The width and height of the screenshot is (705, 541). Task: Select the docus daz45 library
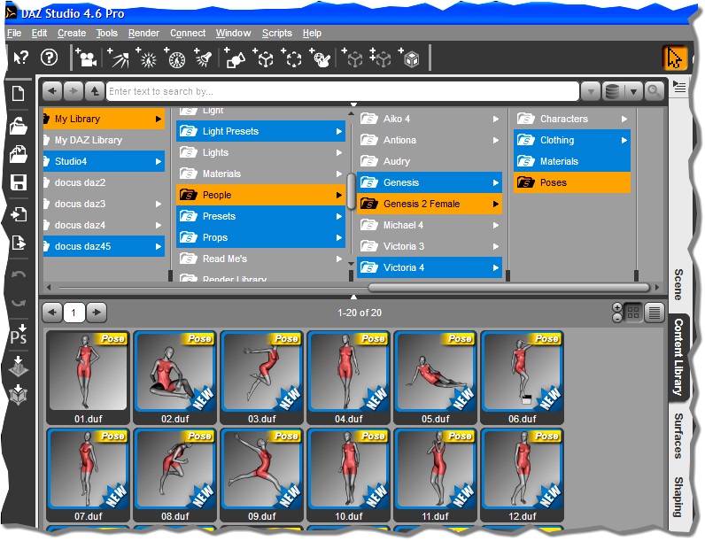pyautogui.click(x=104, y=247)
